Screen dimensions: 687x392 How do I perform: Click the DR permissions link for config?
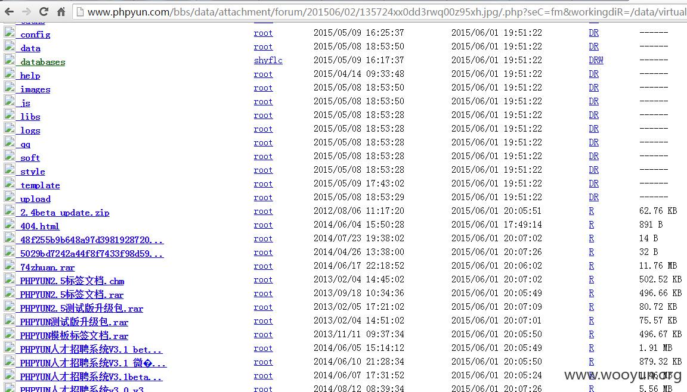(x=594, y=33)
